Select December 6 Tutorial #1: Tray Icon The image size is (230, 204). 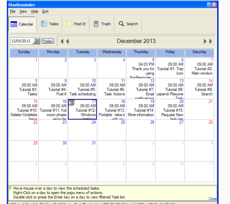[170, 68]
